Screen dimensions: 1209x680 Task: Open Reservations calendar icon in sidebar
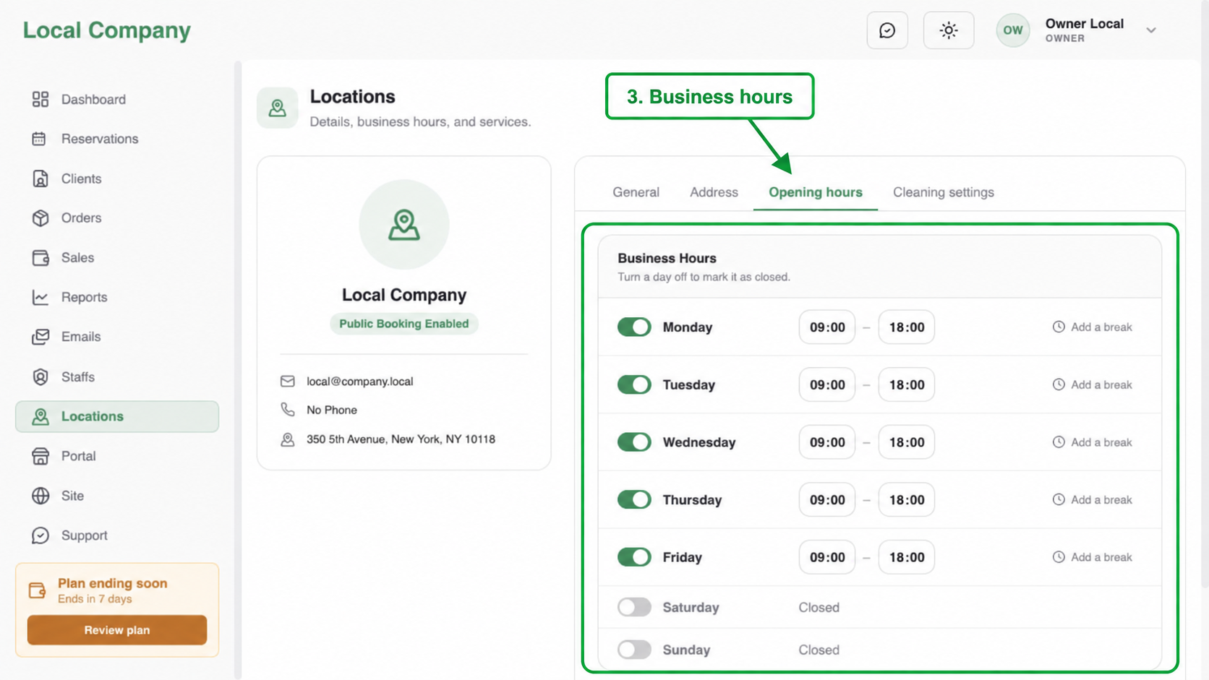click(40, 139)
